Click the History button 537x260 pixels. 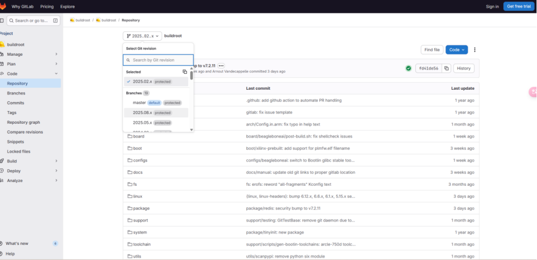click(464, 68)
